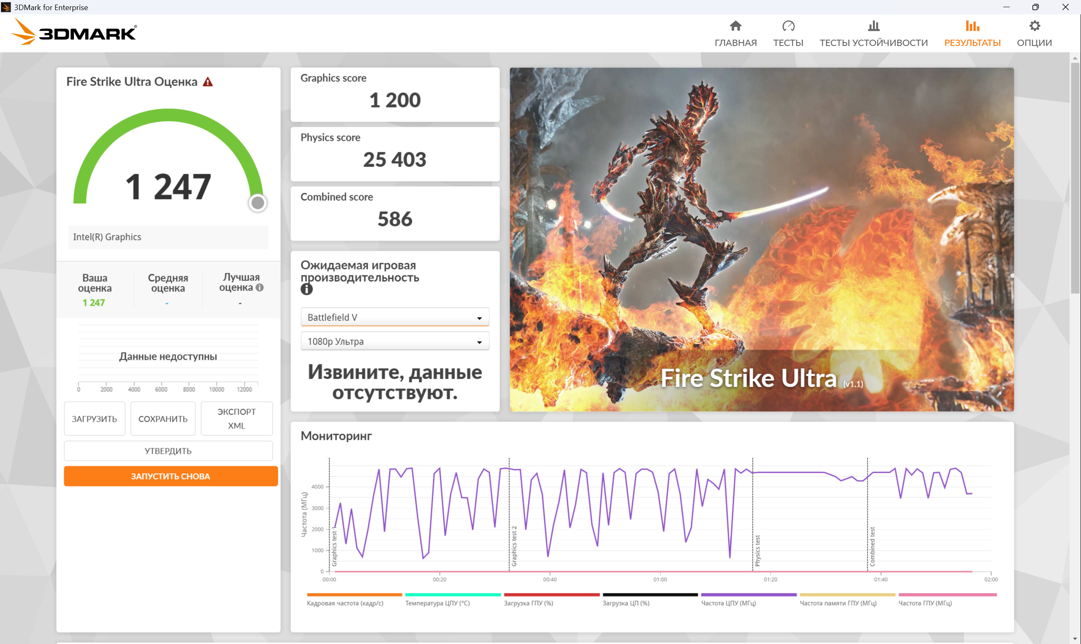The width and height of the screenshot is (1081, 644).
Task: Click info icon beside Лучшая оценка
Action: click(260, 287)
